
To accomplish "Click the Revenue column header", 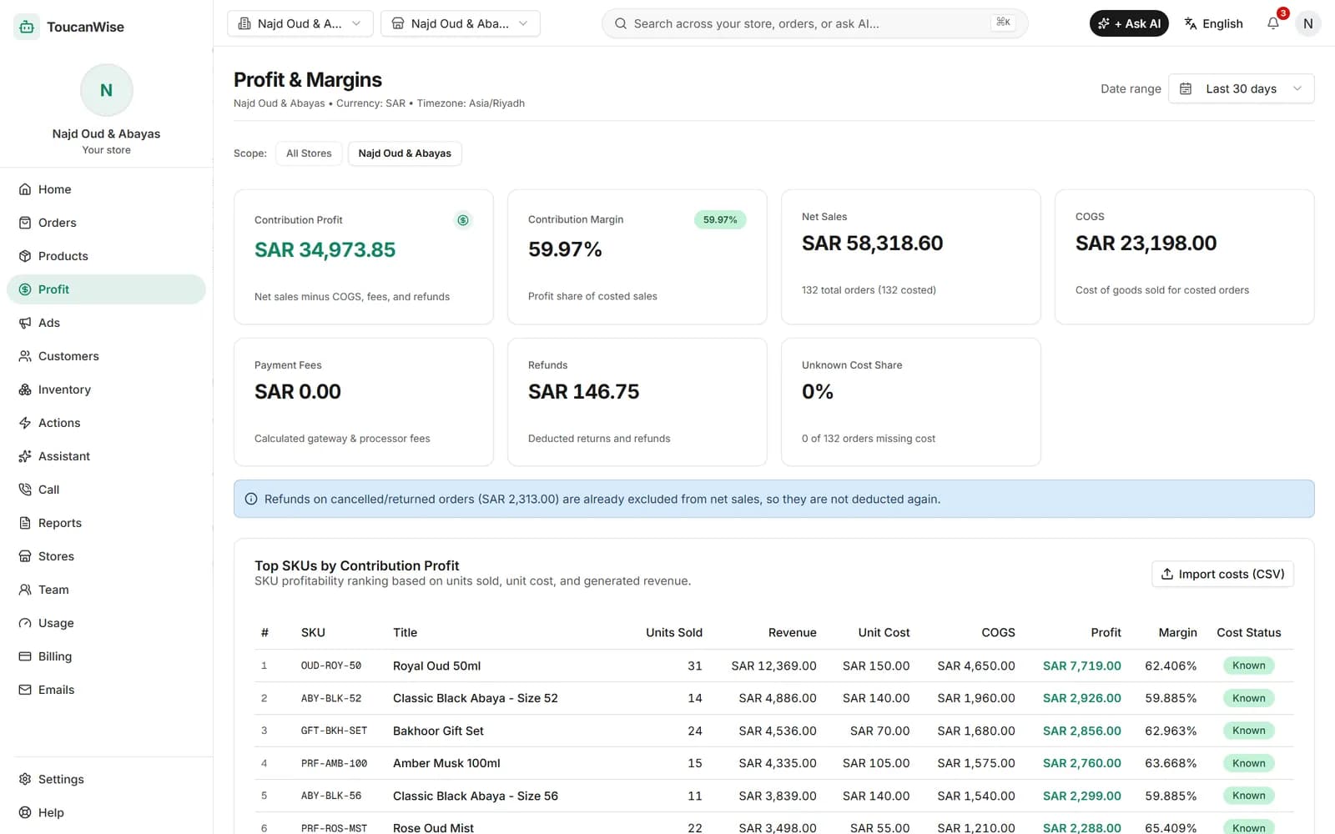I will (792, 633).
